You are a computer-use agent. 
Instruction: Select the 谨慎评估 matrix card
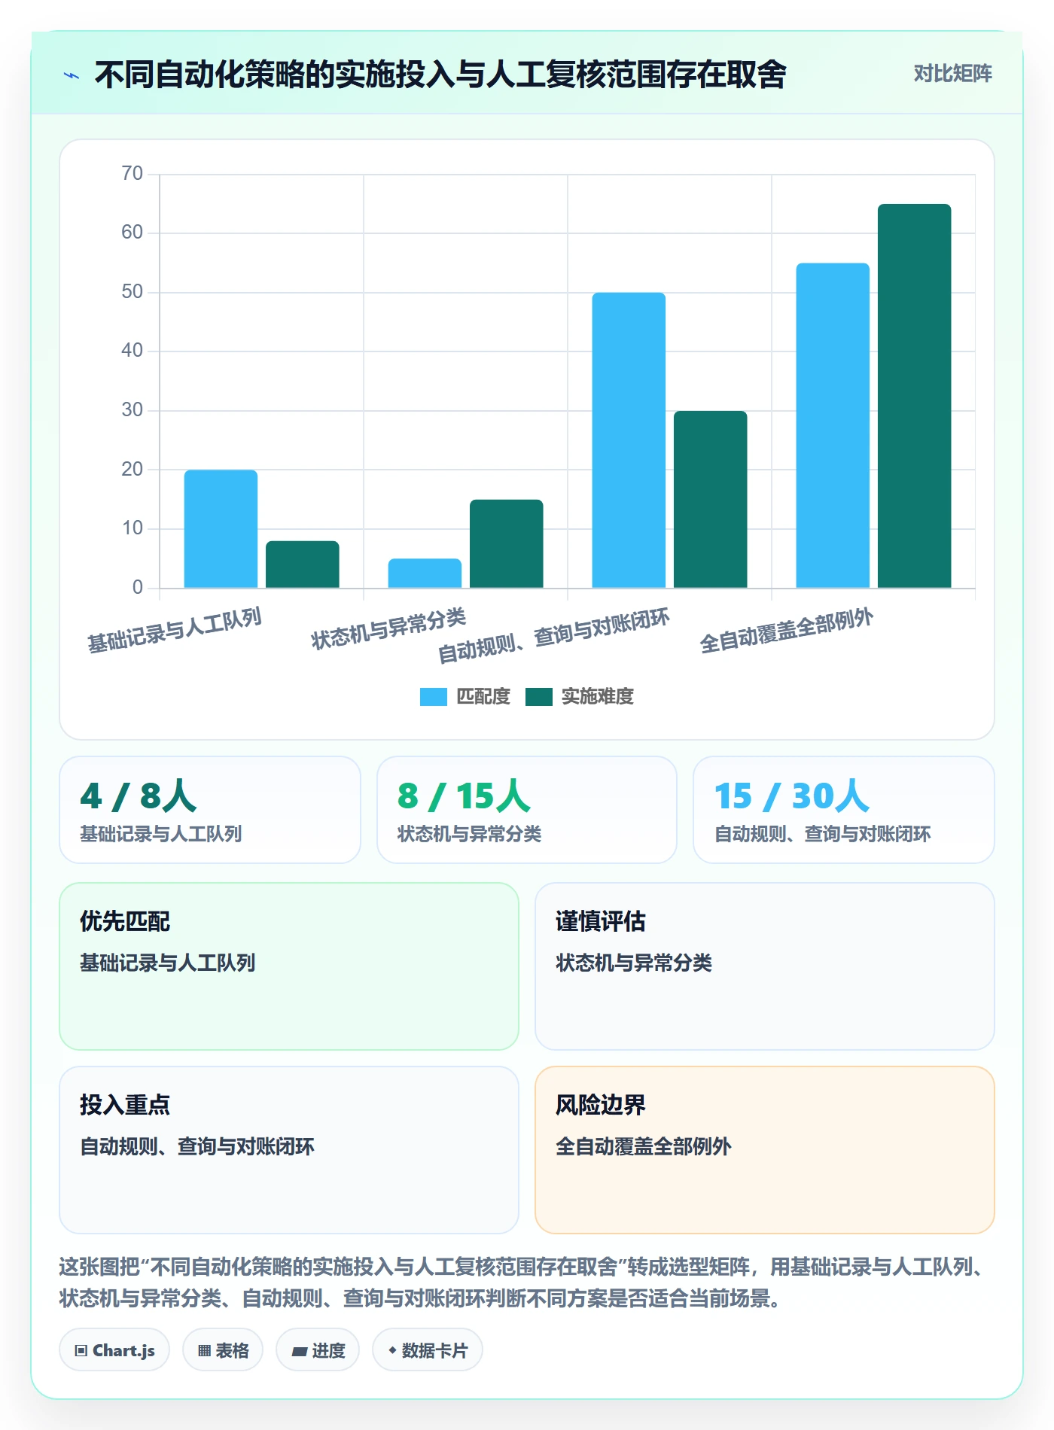tap(765, 966)
